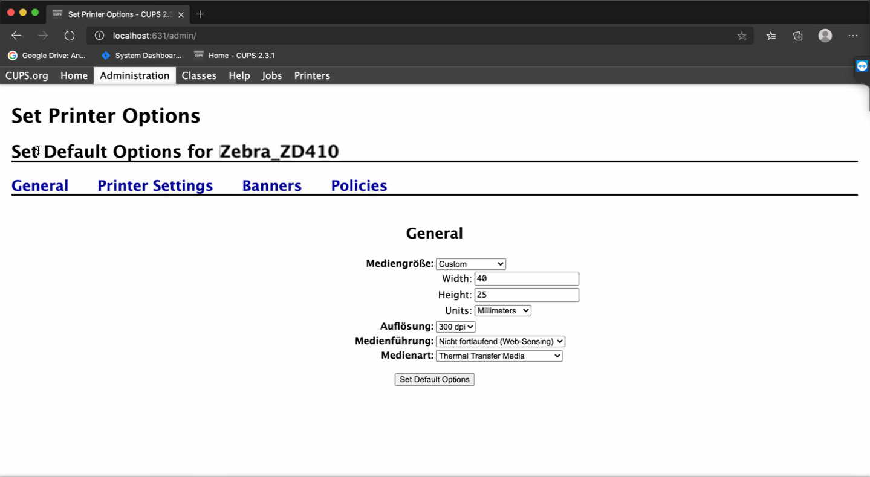Viewport: 870px width, 477px height.
Task: Reload the CUPS admin page
Action: (x=70, y=36)
